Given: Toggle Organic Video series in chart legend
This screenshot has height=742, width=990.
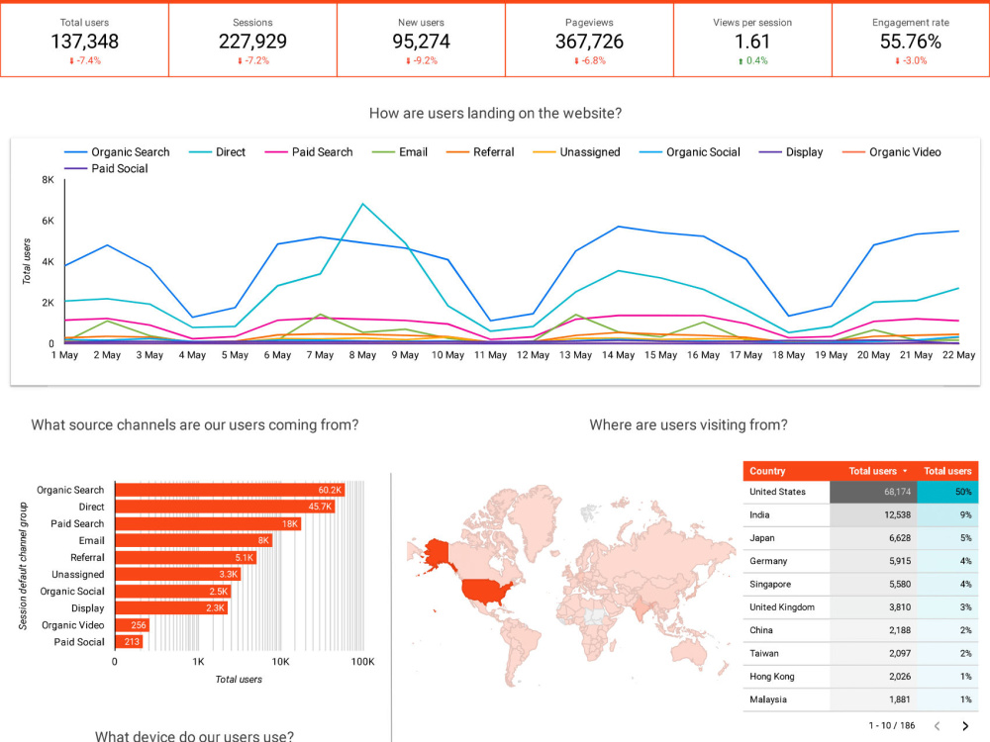Looking at the screenshot, I should tap(892, 152).
